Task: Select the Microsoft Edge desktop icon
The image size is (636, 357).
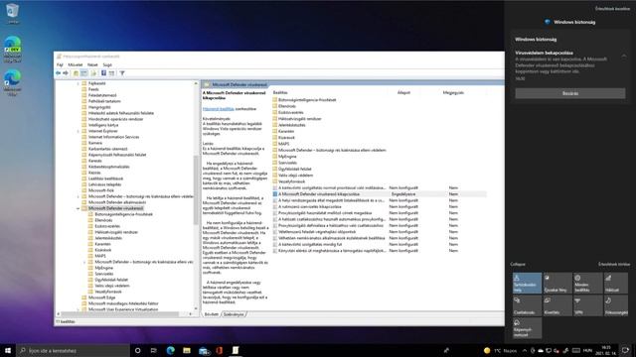Action: tap(13, 83)
